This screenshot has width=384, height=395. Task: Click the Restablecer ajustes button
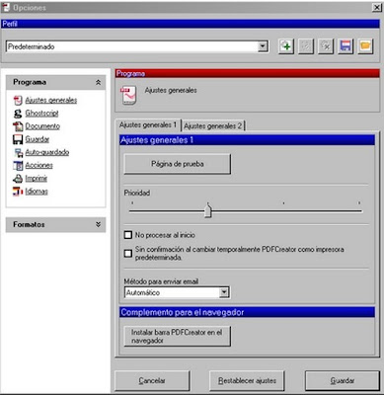click(x=247, y=381)
